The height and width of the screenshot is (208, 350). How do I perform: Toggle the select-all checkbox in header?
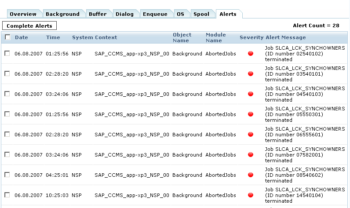point(7,37)
